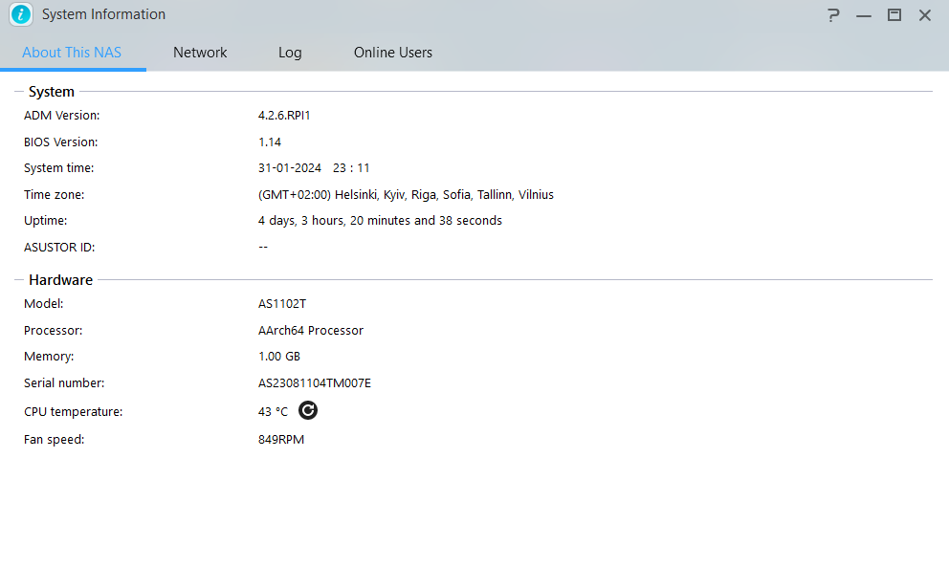The image size is (949, 567).
Task: Click the System time label
Action: point(58,168)
